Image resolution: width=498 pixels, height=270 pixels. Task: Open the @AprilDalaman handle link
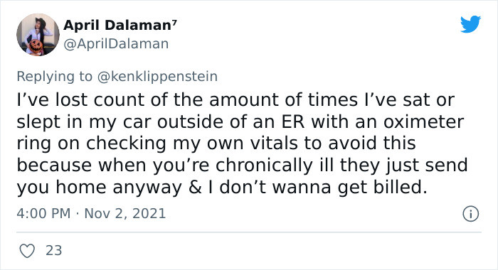pos(116,44)
